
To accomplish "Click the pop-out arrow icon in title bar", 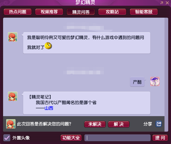I will coord(162,3).
